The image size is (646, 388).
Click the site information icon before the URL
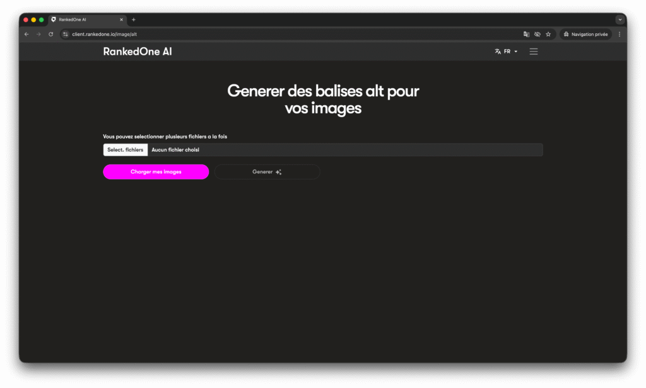tap(66, 34)
